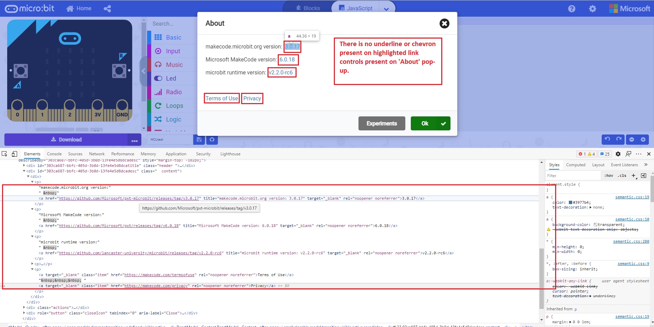This screenshot has width=654, height=327.
Task: Switch editor to Blocks mode
Action: pyautogui.click(x=308, y=8)
